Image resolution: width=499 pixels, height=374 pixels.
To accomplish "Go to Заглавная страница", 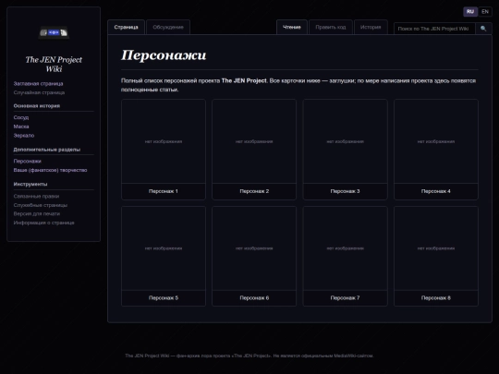I will [x=38, y=84].
